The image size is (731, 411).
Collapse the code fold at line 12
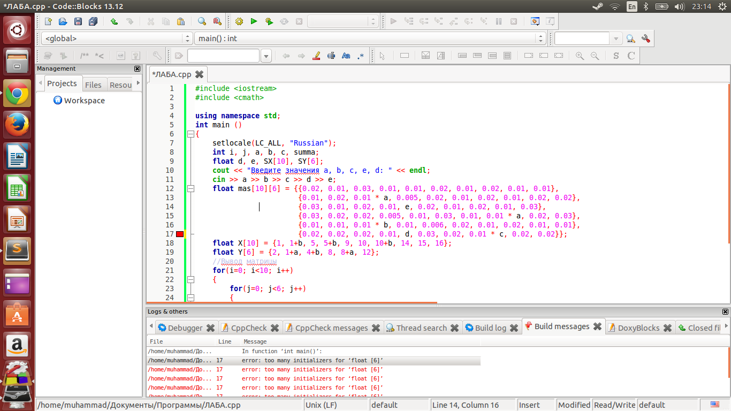pyautogui.click(x=190, y=188)
